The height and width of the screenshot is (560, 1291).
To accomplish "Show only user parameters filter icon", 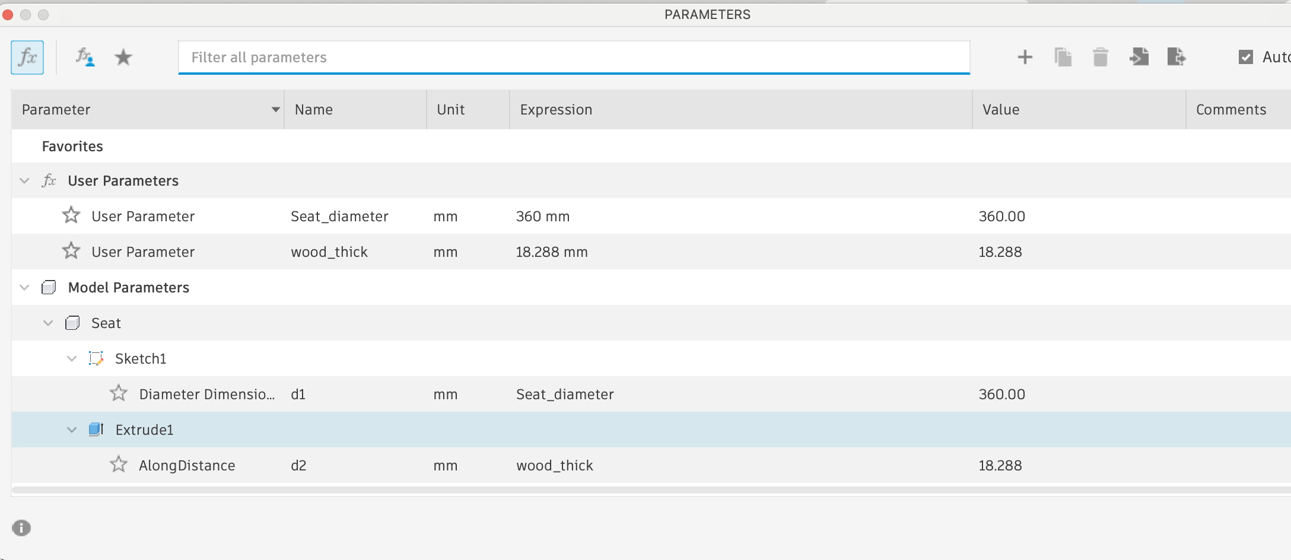I will click(x=85, y=58).
